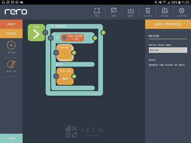Create a new program with NEW icon

(97, 12)
